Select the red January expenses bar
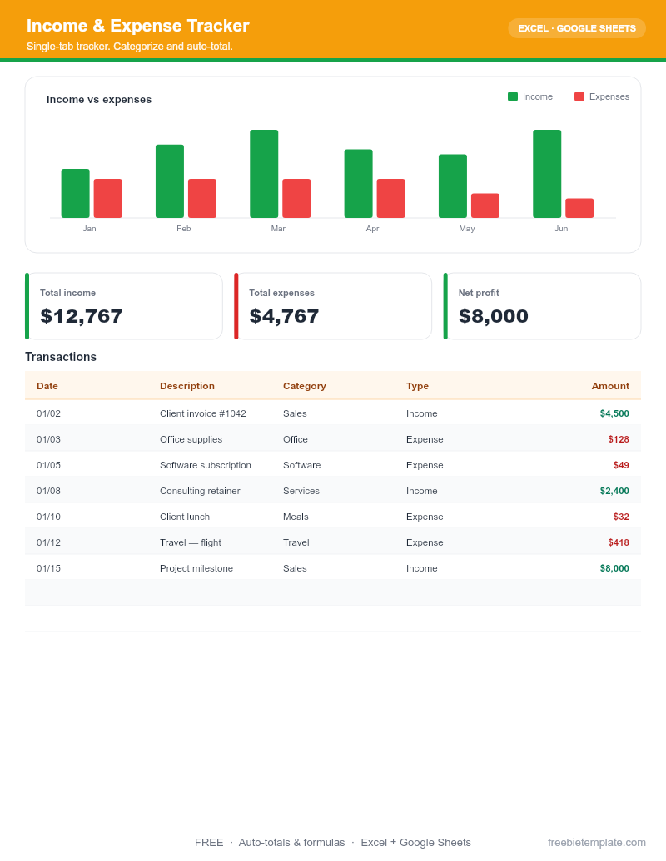The image size is (666, 861). pos(107,198)
